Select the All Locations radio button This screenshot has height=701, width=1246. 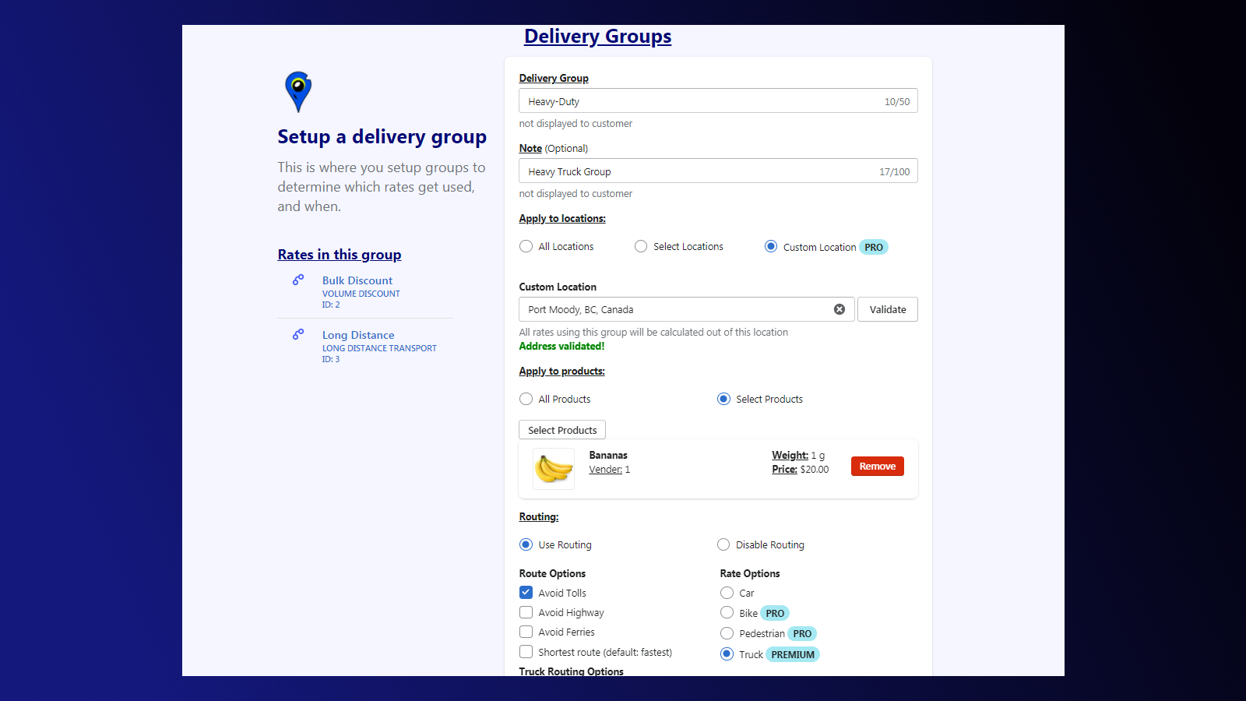point(526,246)
